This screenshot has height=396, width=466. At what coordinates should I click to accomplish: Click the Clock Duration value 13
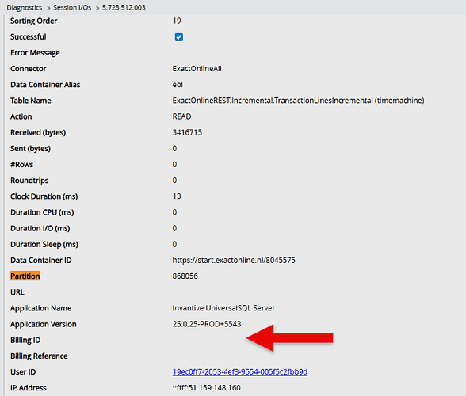click(177, 196)
